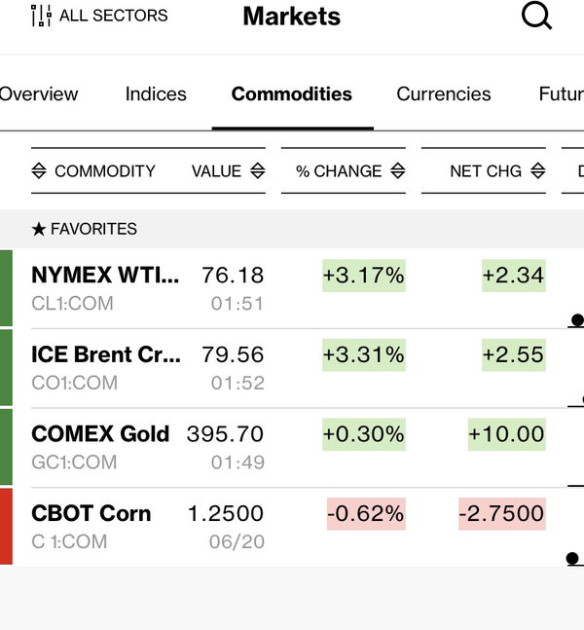Sort by Commodity using left arrows icon

39,171
